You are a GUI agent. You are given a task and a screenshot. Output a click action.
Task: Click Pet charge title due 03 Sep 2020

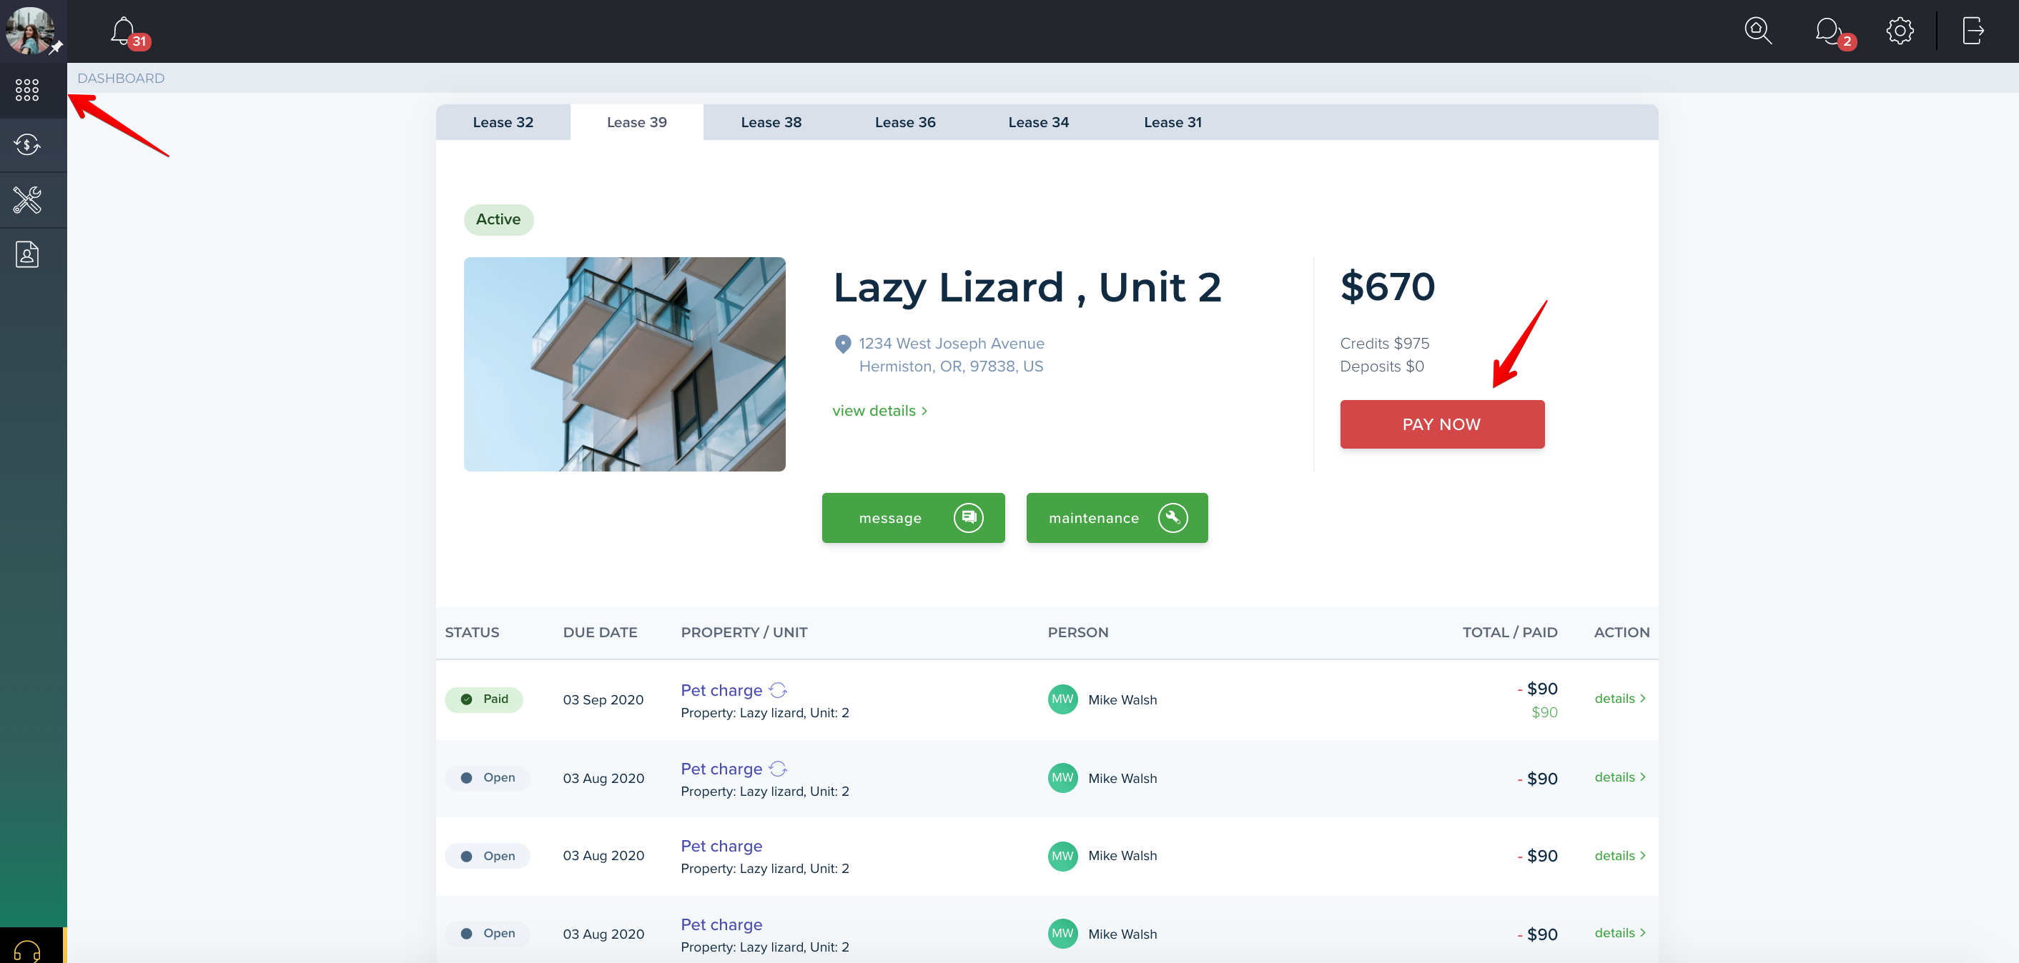721,691
